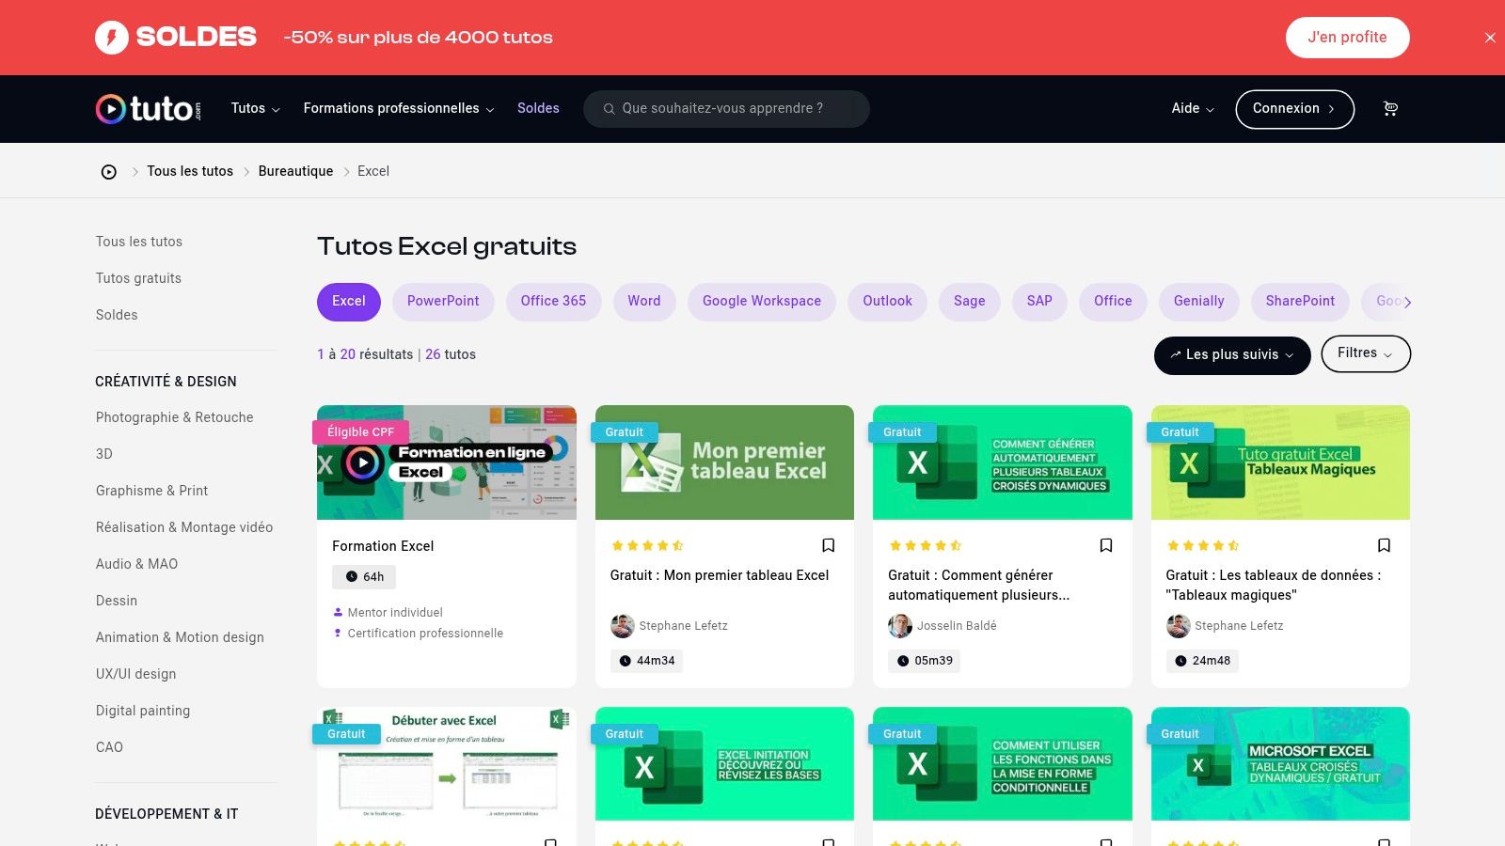Screen dimensions: 1505x846
Task: Open Animation & Motion design category
Action: [180, 637]
